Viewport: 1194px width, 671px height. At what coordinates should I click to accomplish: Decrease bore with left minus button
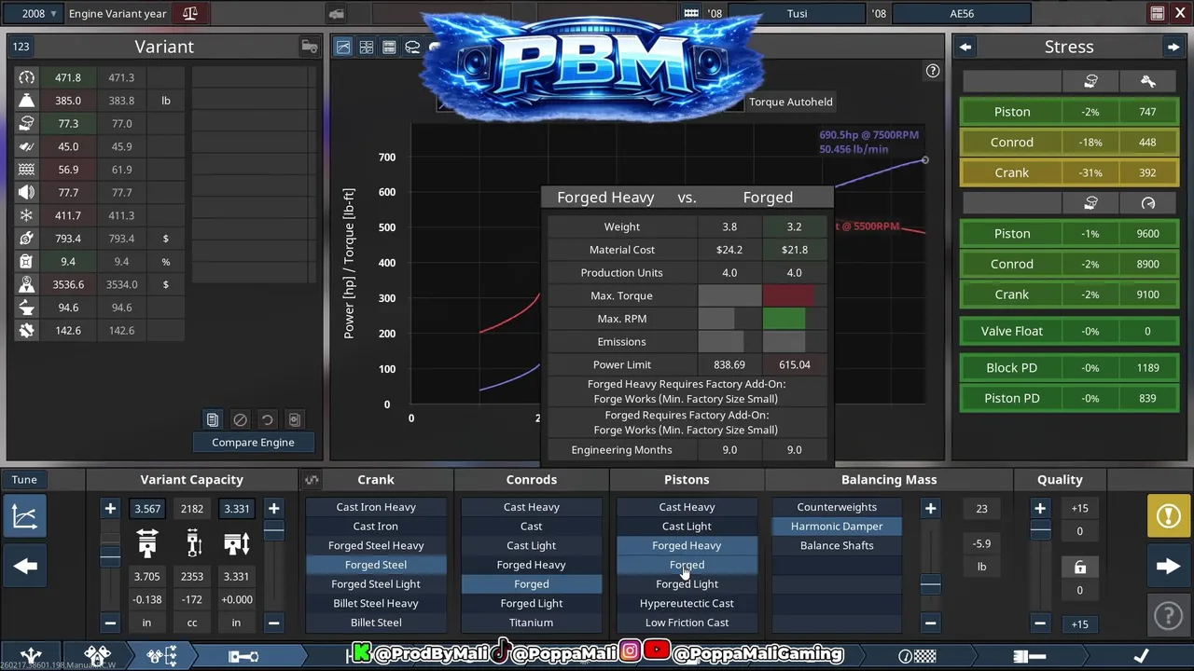110,623
